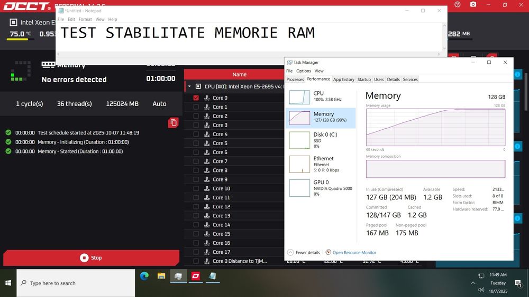Click the 125024 MB memory setting
This screenshot has width=529, height=297.
click(122, 104)
